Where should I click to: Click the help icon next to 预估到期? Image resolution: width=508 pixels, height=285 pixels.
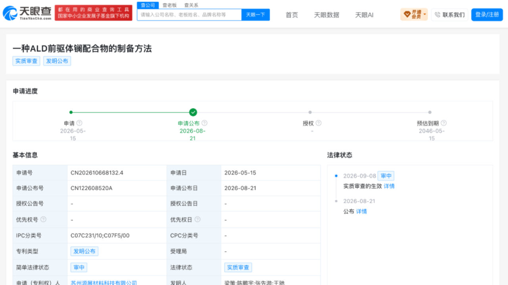(x=444, y=123)
